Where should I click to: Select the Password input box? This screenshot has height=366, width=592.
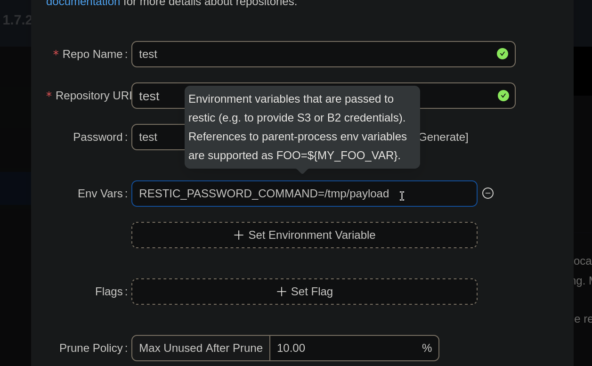pos(158,137)
